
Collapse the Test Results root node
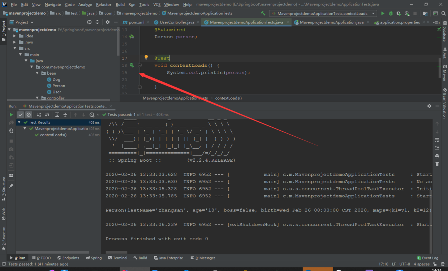point(20,122)
